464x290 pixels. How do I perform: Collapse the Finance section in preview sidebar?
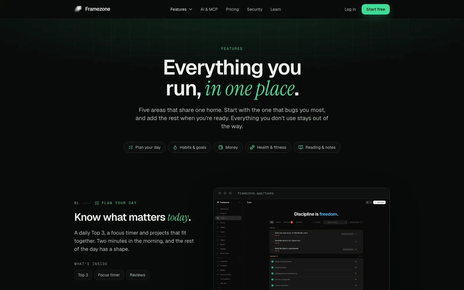(x=239, y=258)
